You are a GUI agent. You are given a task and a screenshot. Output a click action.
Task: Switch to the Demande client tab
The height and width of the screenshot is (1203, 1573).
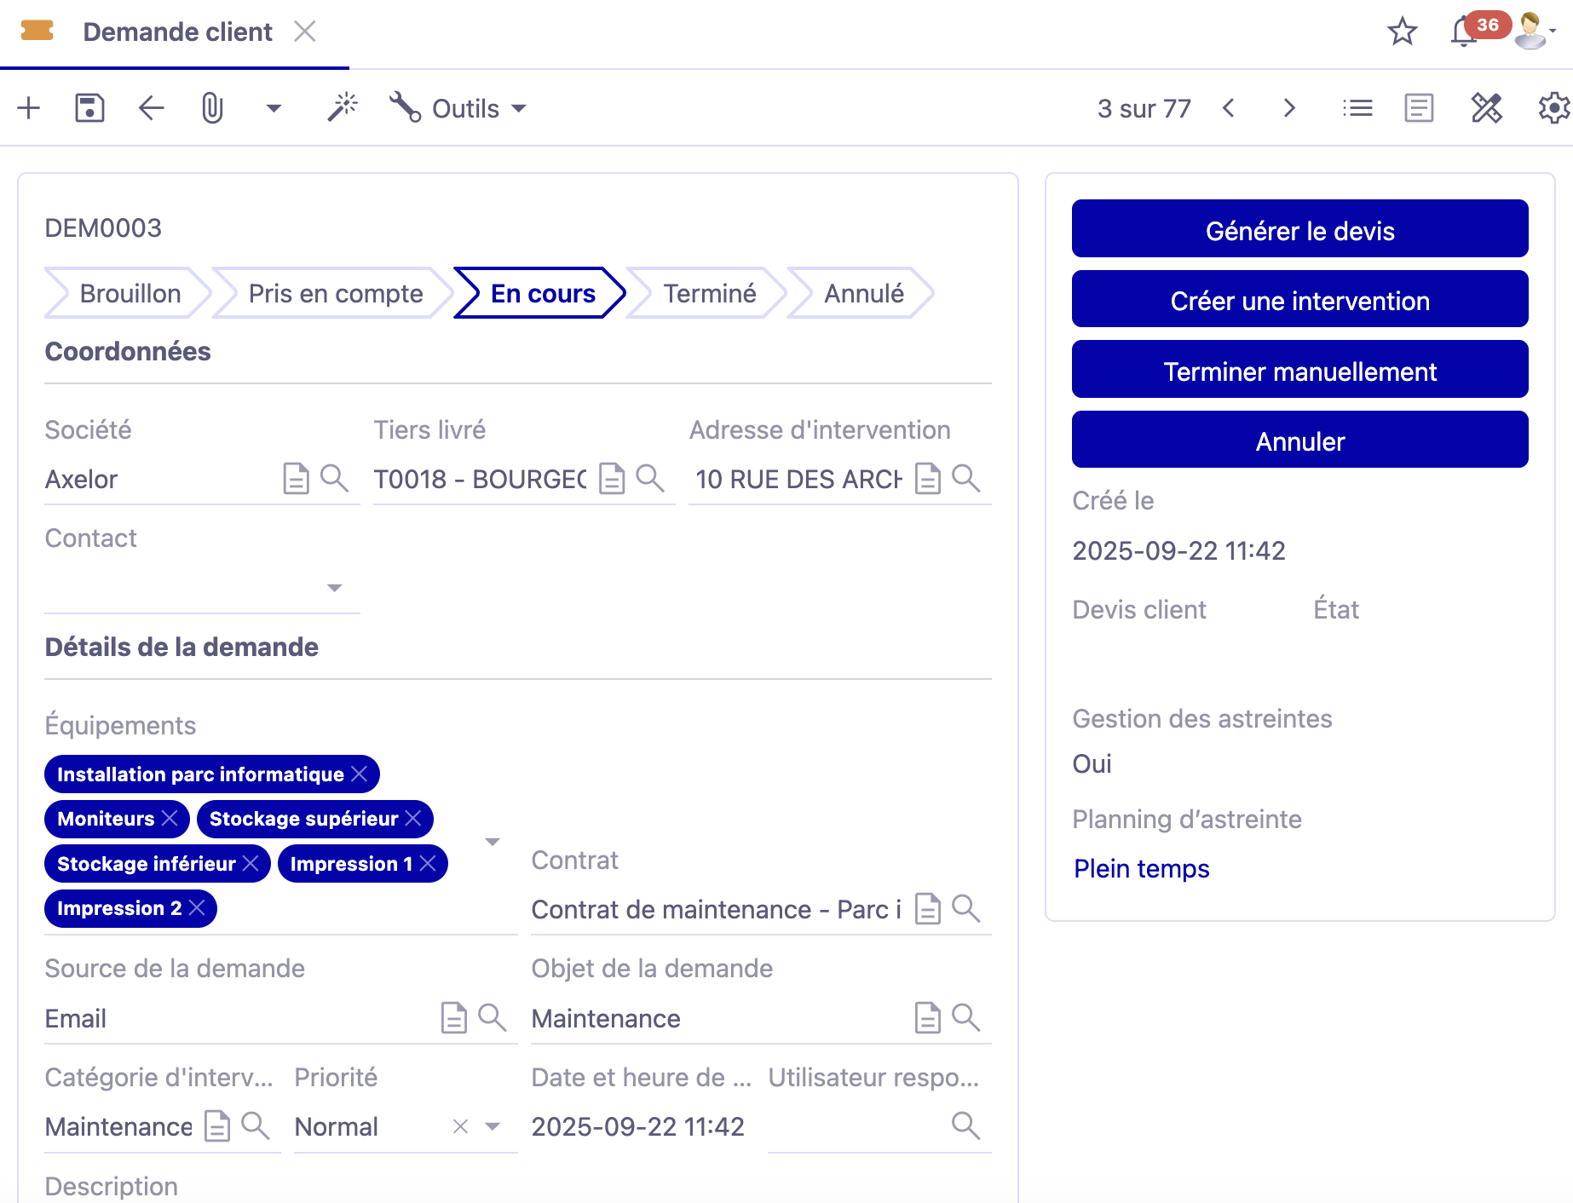pos(176,32)
